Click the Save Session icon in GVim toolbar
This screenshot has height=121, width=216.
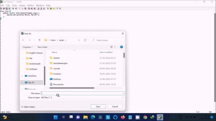41,8
